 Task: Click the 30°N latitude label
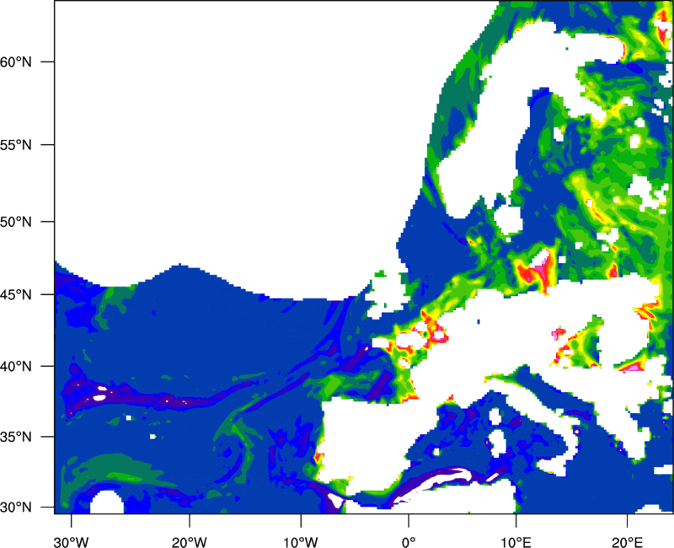coord(16,508)
